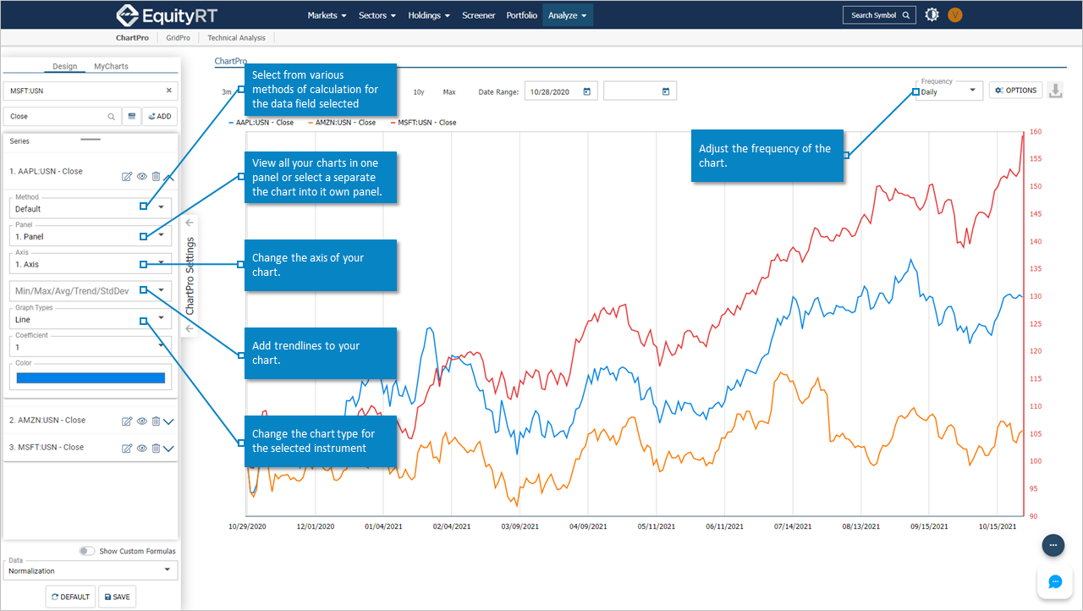Open the Markets menu
The width and height of the screenshot is (1083, 611).
click(x=327, y=15)
